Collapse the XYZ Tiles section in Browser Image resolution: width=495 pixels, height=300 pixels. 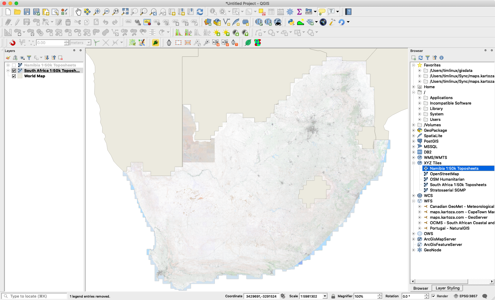coord(414,163)
